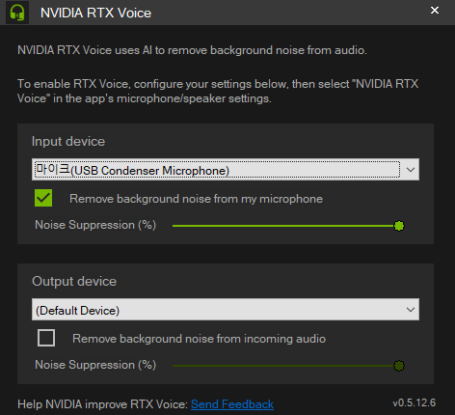Image resolution: width=455 pixels, height=415 pixels.
Task: Click the Output device section heading
Action: pyautogui.click(x=74, y=281)
